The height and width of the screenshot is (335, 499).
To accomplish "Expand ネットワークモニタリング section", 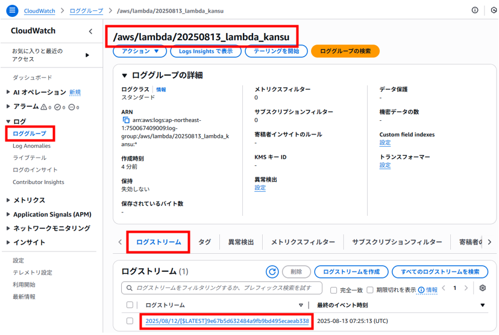I will point(8,228).
